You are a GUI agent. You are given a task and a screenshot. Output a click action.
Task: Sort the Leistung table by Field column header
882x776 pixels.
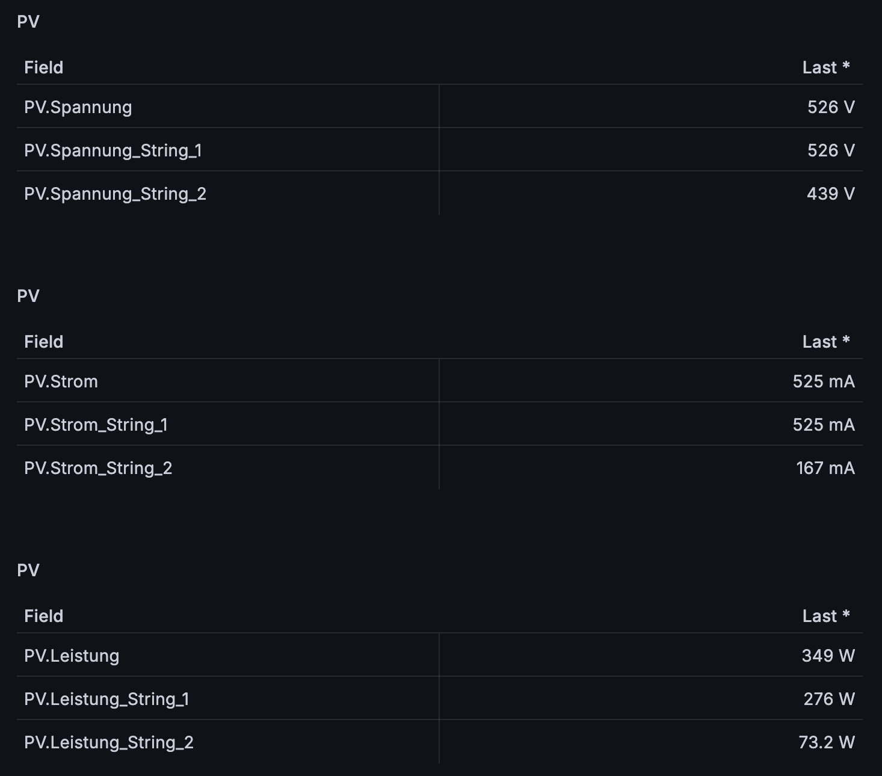44,617
